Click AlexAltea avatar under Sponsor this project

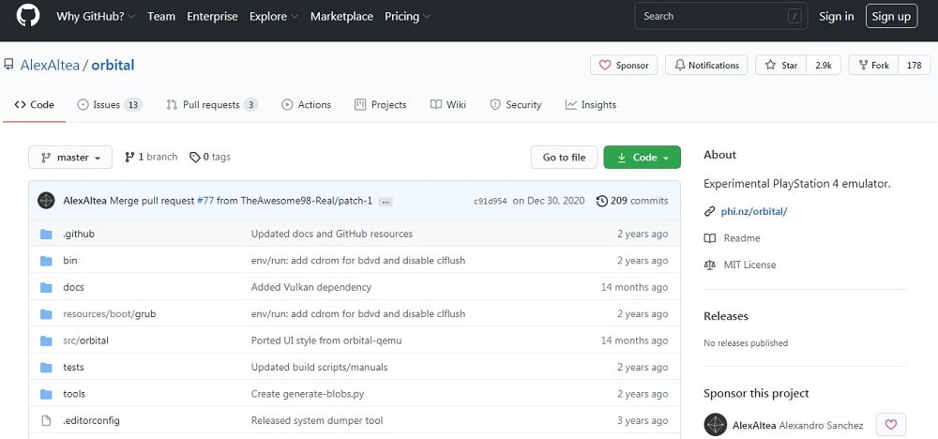[716, 425]
